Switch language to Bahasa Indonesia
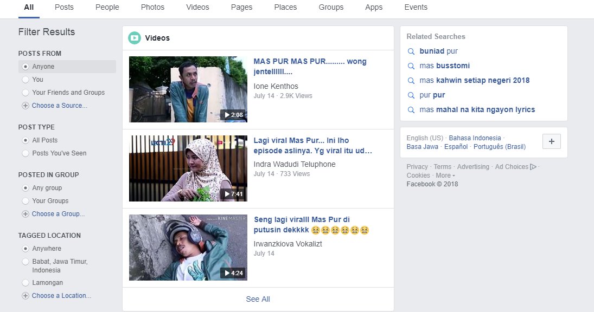This screenshot has height=312, width=594. 475,138
